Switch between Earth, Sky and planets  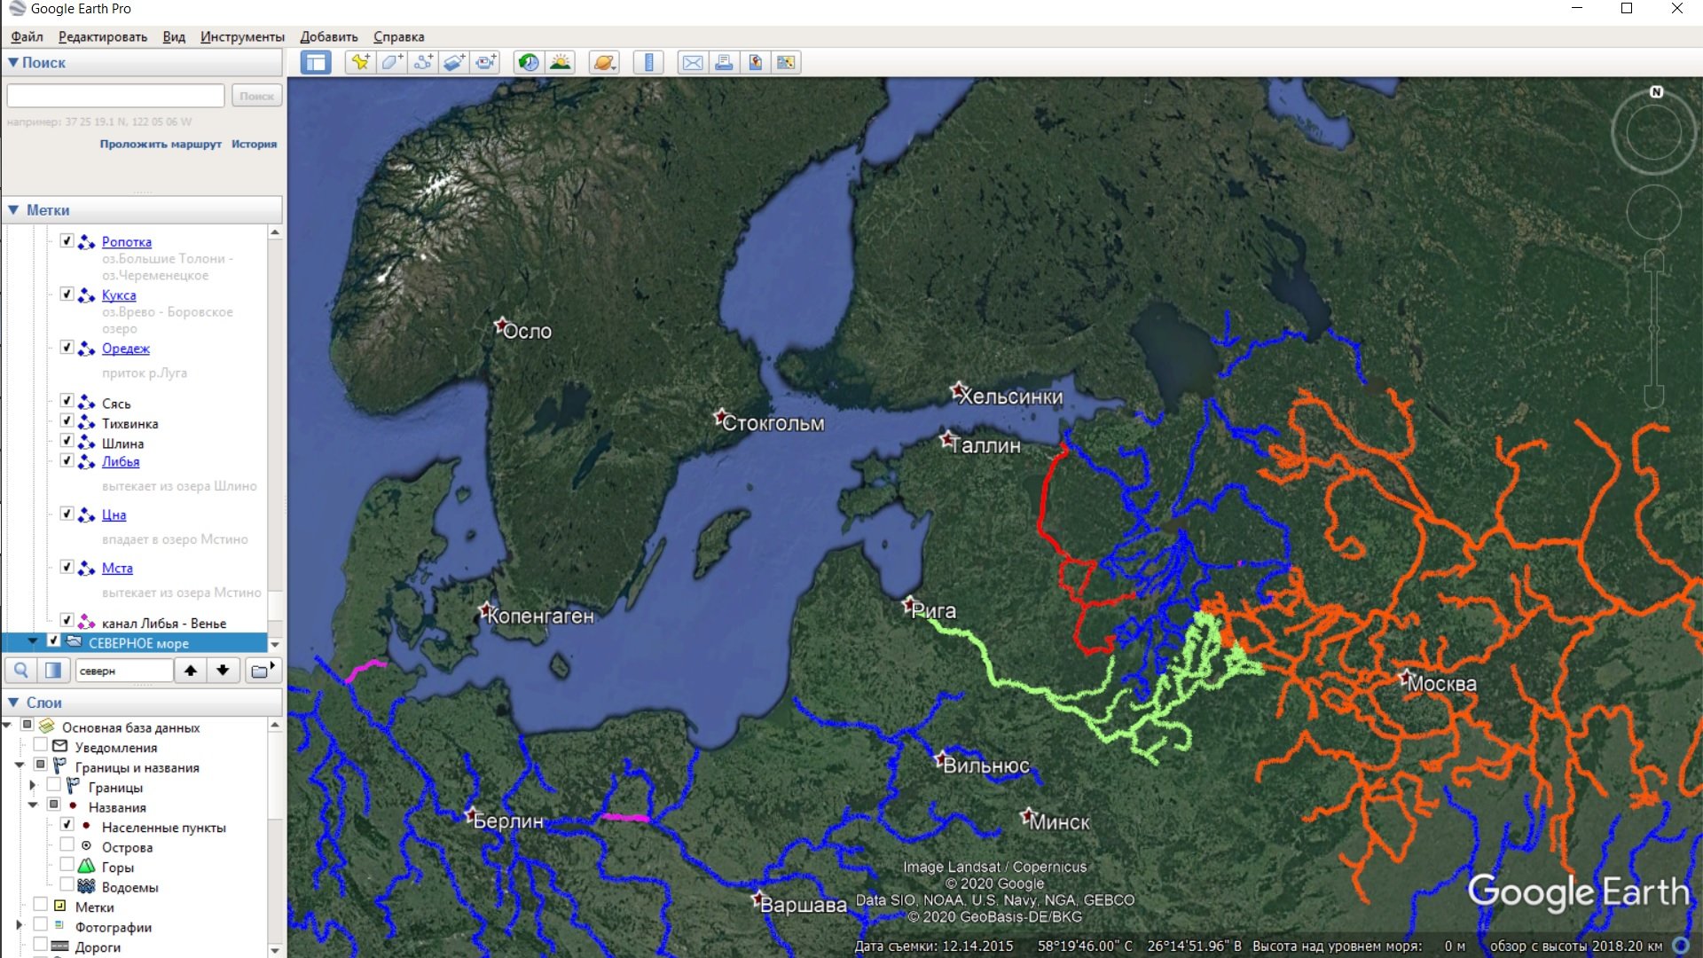click(604, 62)
